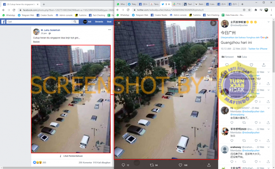Screen dimensions: 275x169
Task: Click the search magnifier in Facebook search bar
Action: pyautogui.click(x=75, y=22)
